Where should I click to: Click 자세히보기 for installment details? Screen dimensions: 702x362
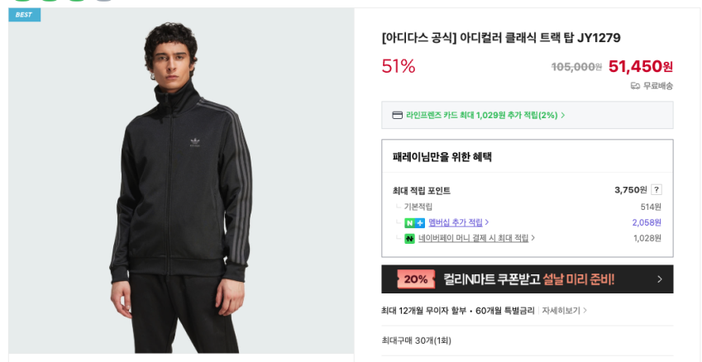561,311
